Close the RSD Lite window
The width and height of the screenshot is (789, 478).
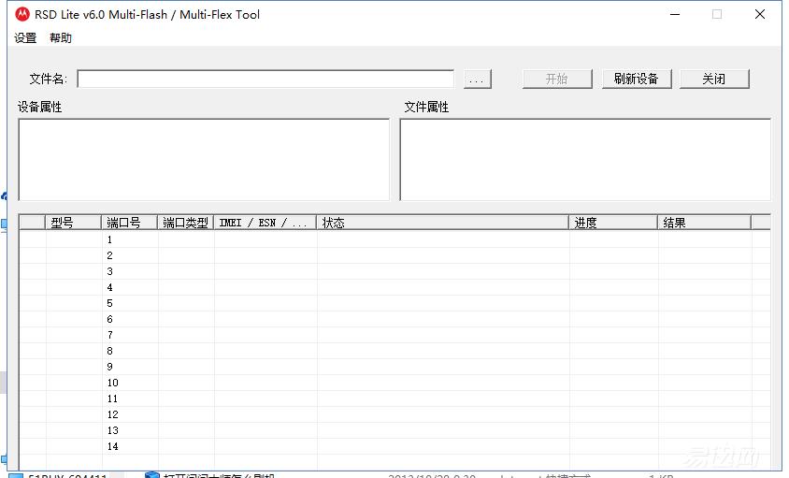(x=760, y=14)
